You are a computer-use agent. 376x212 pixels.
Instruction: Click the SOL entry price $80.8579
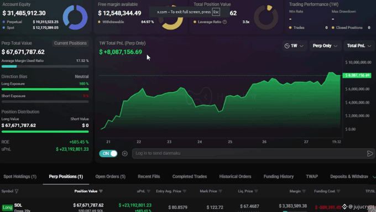(177, 208)
